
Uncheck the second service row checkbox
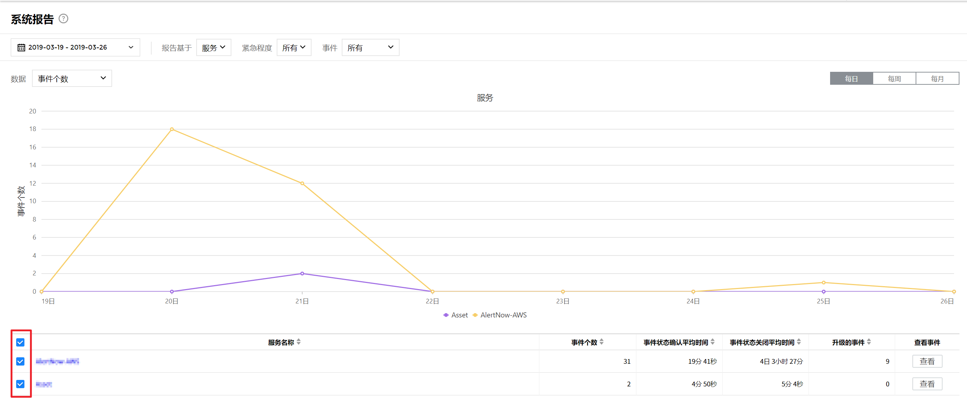(x=20, y=384)
